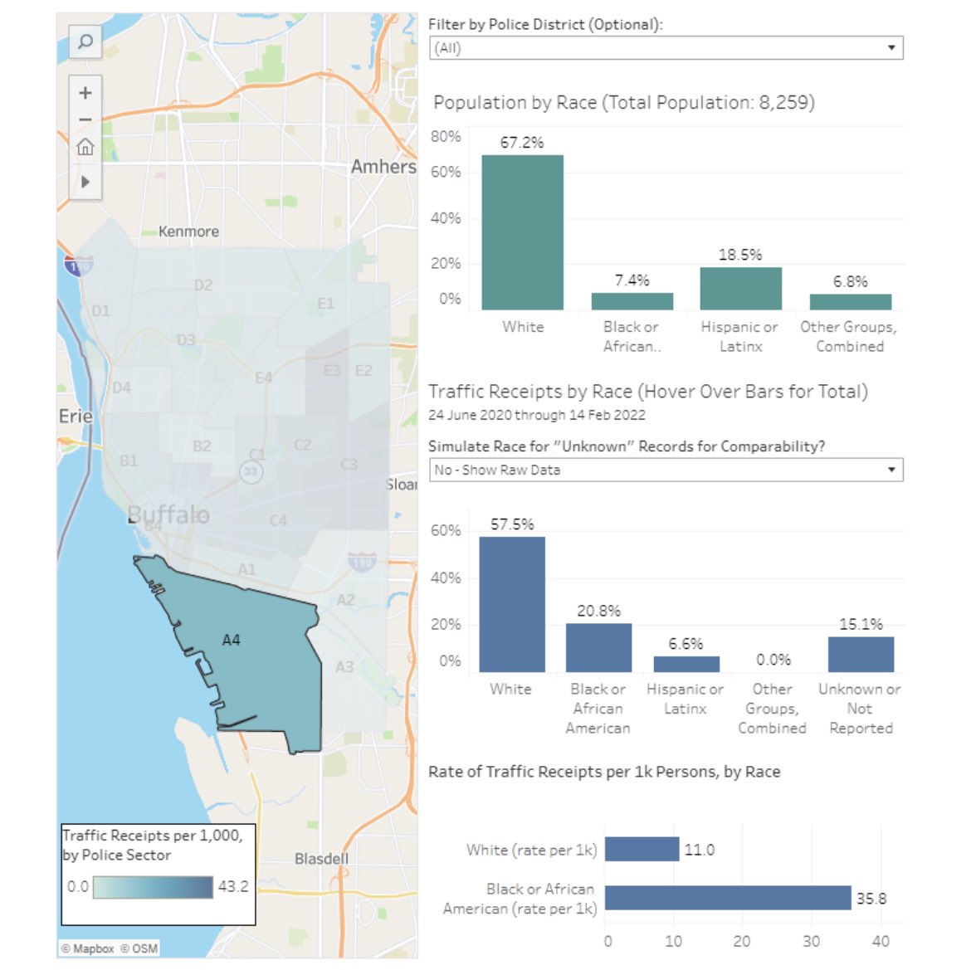Zoom in with the map plus button
971x970 pixels.
[x=85, y=93]
